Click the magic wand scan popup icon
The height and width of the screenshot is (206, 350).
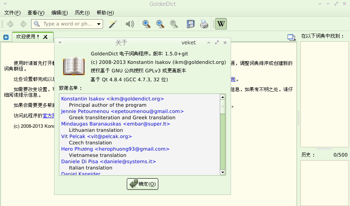113,24
